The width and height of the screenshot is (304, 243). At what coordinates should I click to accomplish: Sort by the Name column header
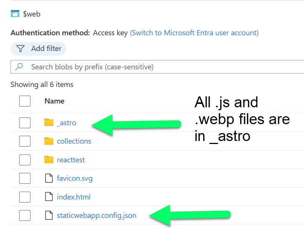(x=54, y=101)
